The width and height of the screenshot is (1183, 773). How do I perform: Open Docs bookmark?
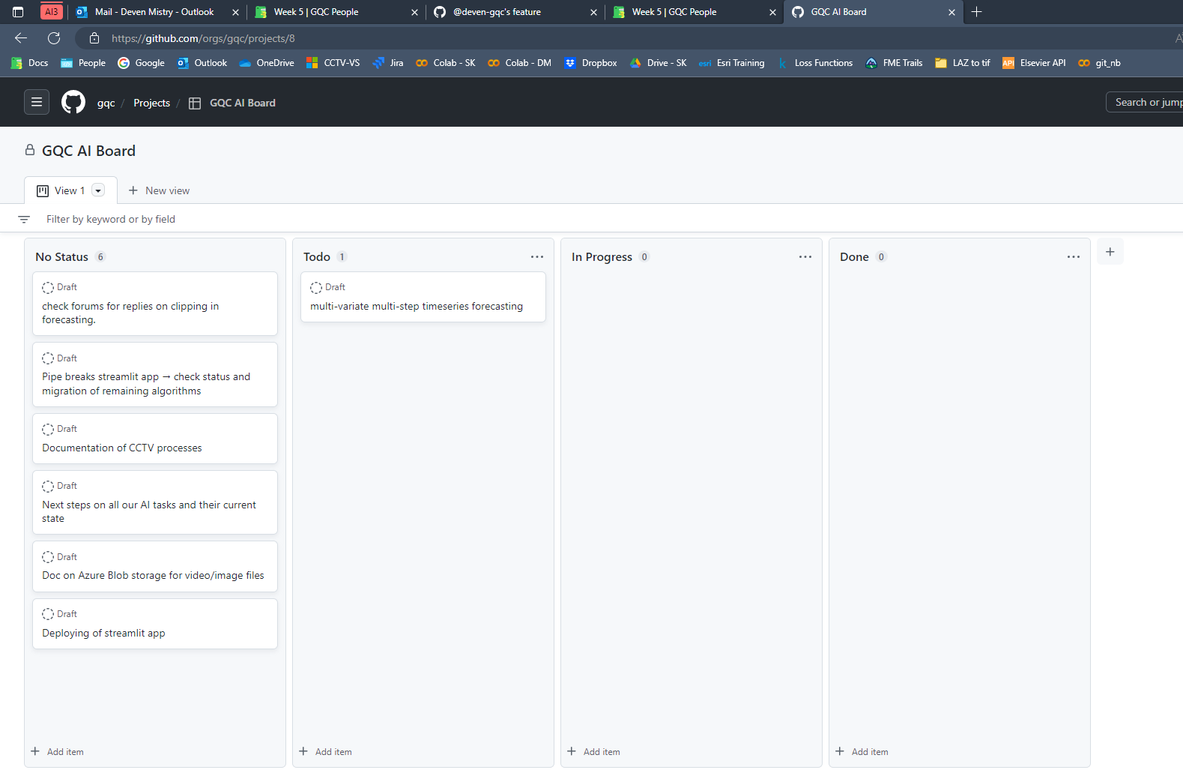coord(30,63)
